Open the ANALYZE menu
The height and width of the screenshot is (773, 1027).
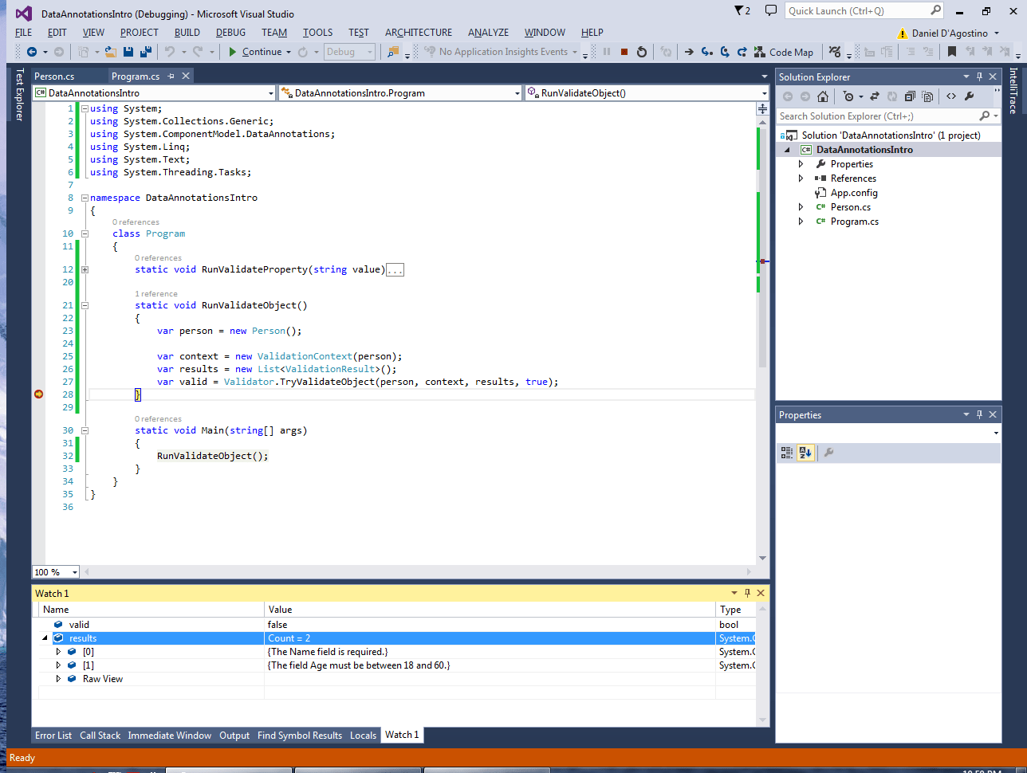pos(488,33)
